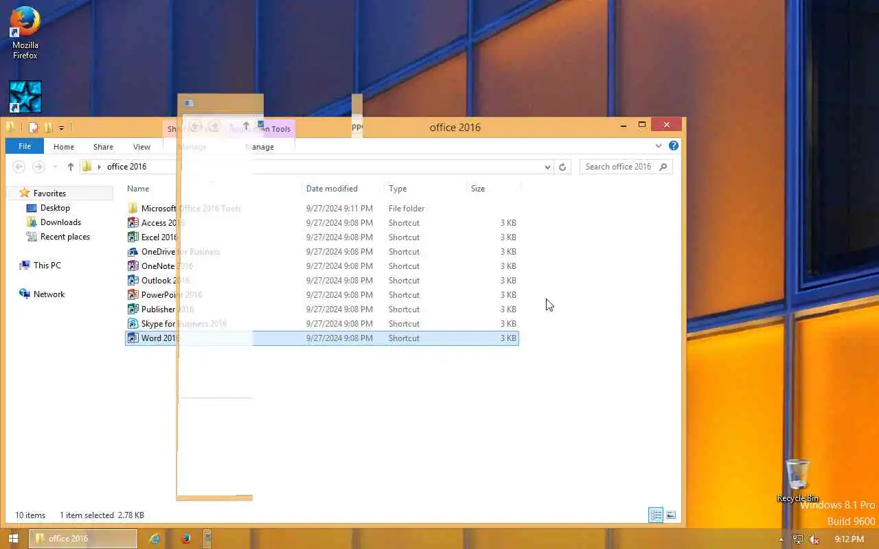Go up one folder level
The image size is (879, 549).
click(x=70, y=167)
